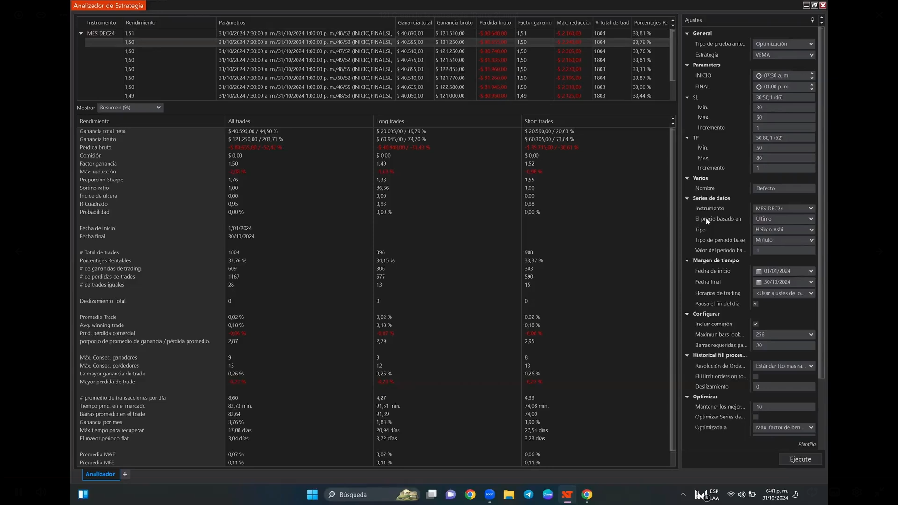Image resolution: width=898 pixels, height=505 pixels.
Task: Open Telegram from the taskbar
Action: (x=529, y=494)
